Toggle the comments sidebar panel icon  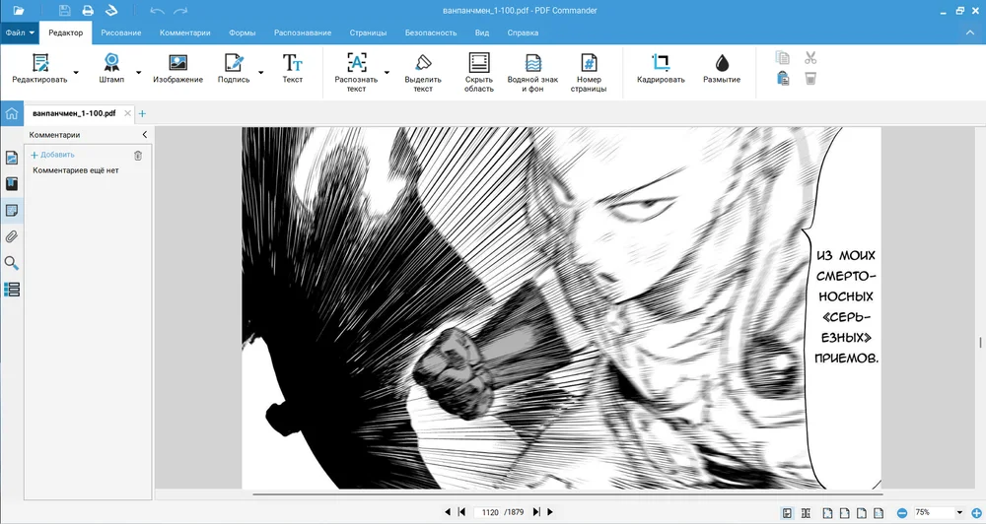(x=12, y=210)
